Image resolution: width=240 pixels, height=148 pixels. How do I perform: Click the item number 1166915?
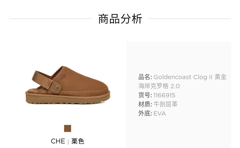coord(164,95)
